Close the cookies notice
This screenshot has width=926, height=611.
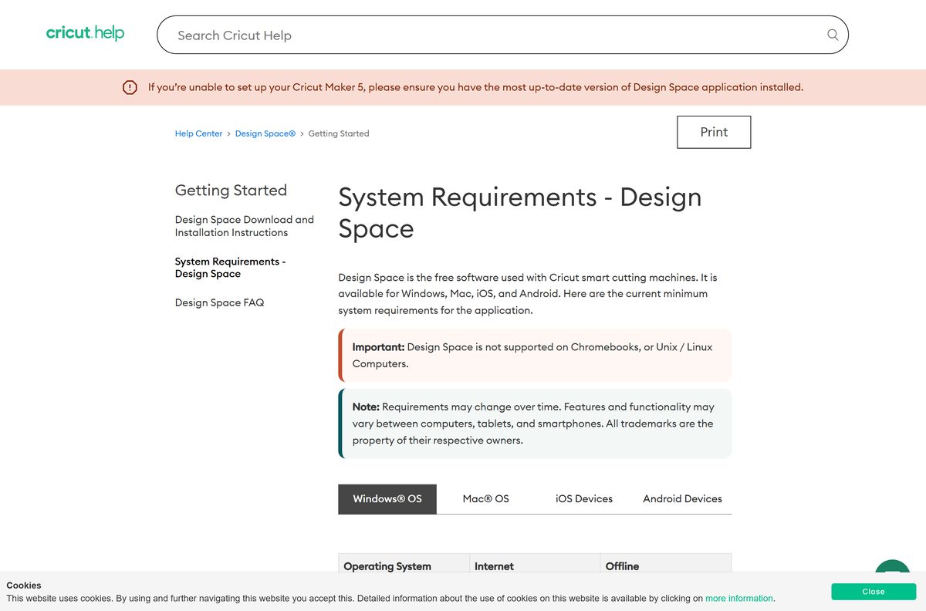[x=874, y=592]
